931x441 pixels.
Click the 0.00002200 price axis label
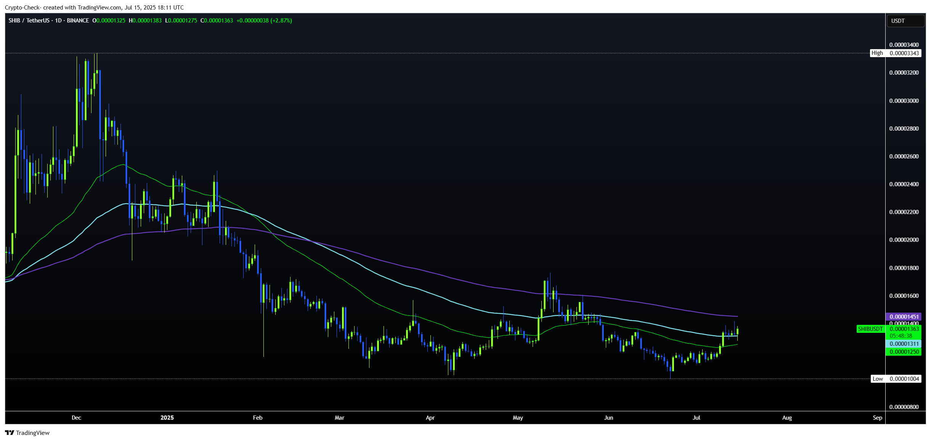904,212
